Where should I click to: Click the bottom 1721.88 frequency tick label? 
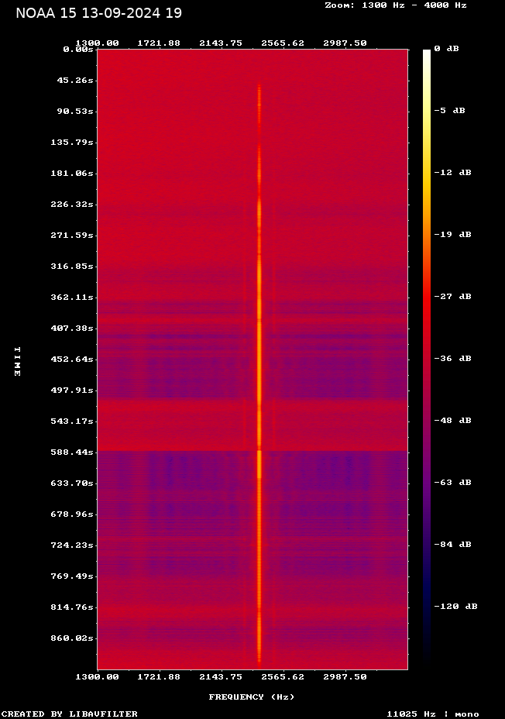click(159, 676)
